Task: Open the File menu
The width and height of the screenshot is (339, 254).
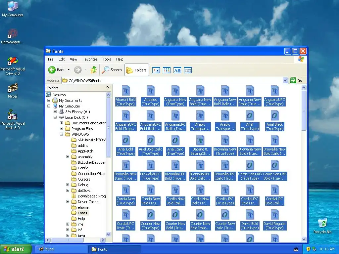Action: [51, 59]
